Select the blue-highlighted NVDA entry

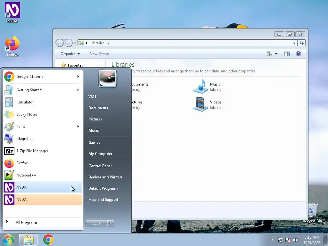pos(43,187)
